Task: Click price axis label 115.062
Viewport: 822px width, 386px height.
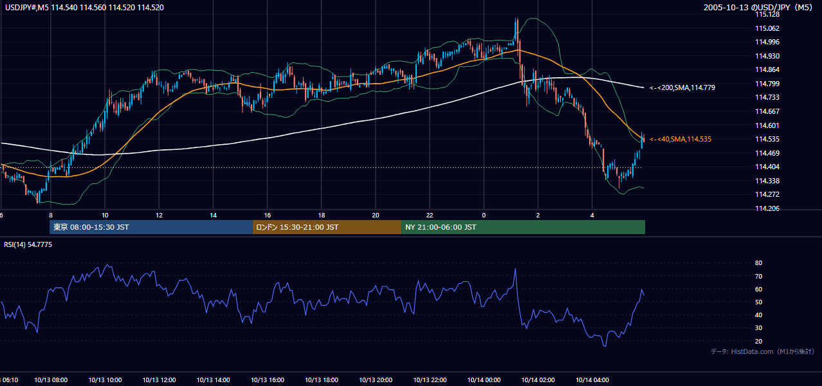Action: point(767,28)
